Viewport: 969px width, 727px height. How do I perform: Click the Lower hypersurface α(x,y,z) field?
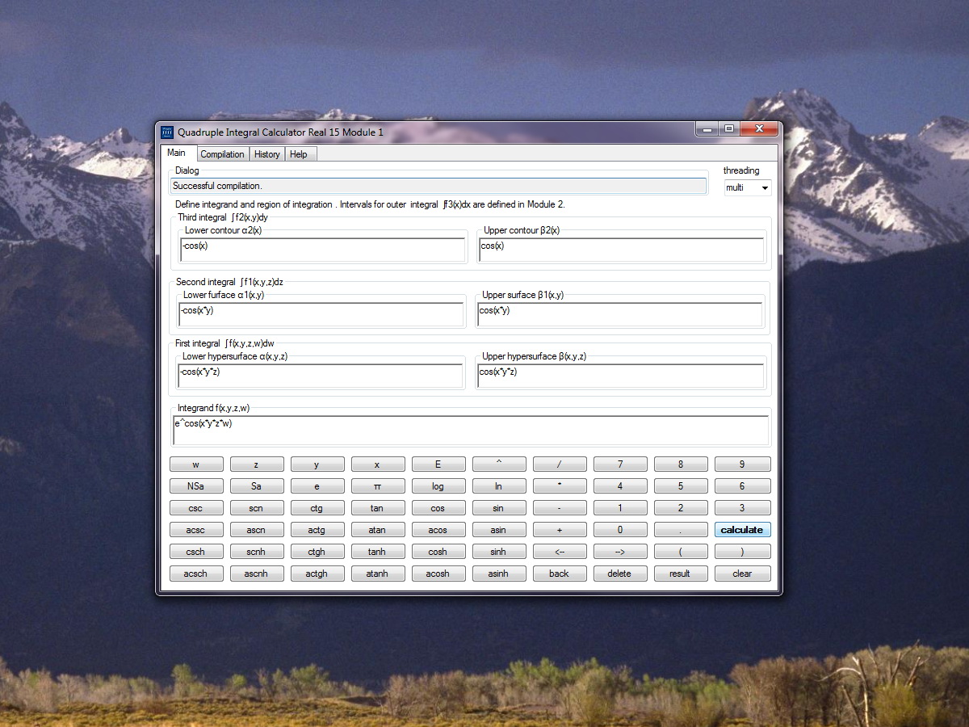click(321, 376)
